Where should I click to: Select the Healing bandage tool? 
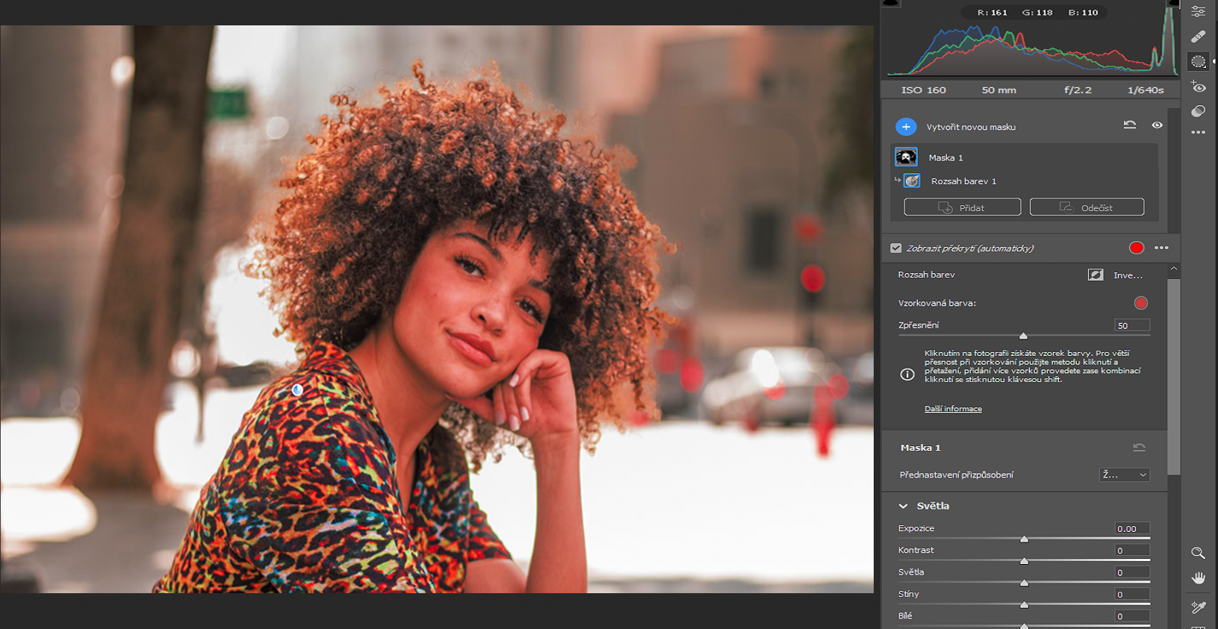click(1199, 37)
